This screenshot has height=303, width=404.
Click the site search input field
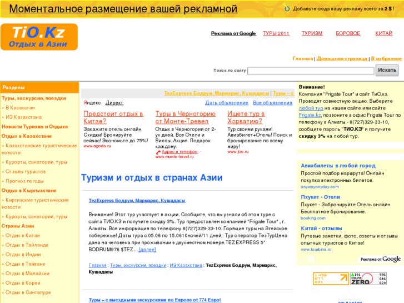(311, 71)
